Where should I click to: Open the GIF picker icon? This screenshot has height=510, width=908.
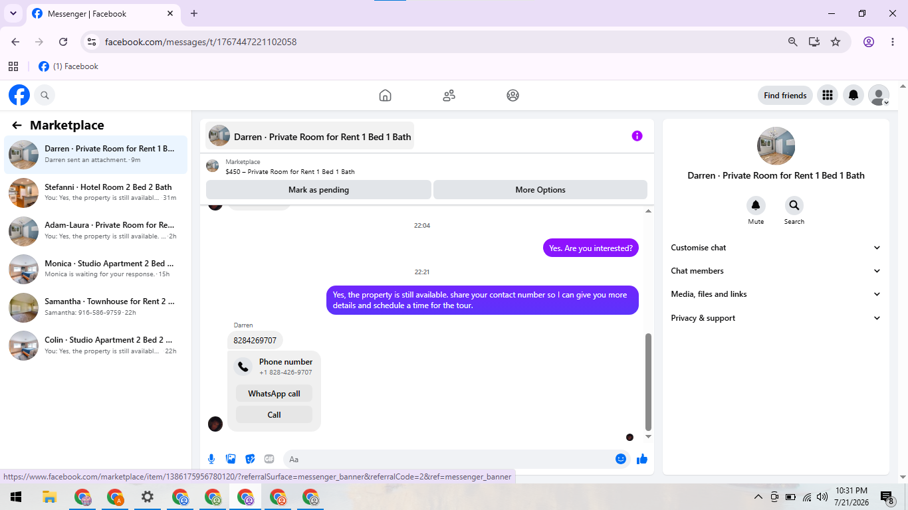click(269, 459)
